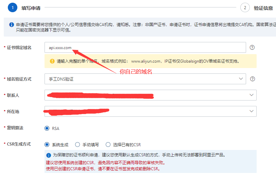Viewport: 276px width, 177px height.
Task: Click 密钥算法 field label
Action: click(x=15, y=128)
